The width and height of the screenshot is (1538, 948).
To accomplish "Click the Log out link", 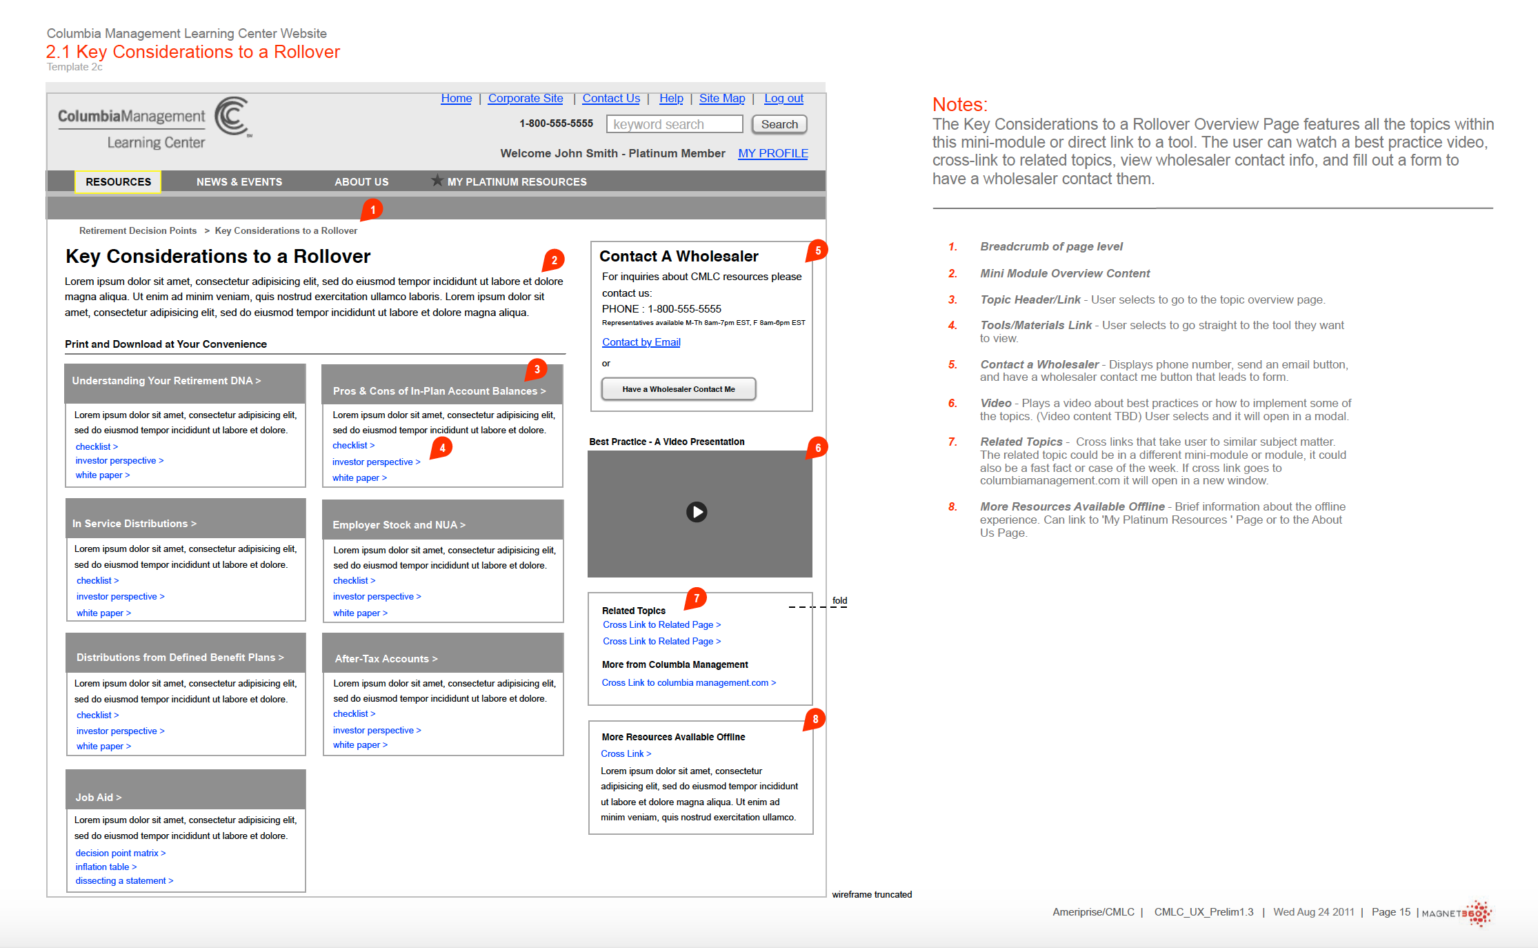I will (x=783, y=98).
